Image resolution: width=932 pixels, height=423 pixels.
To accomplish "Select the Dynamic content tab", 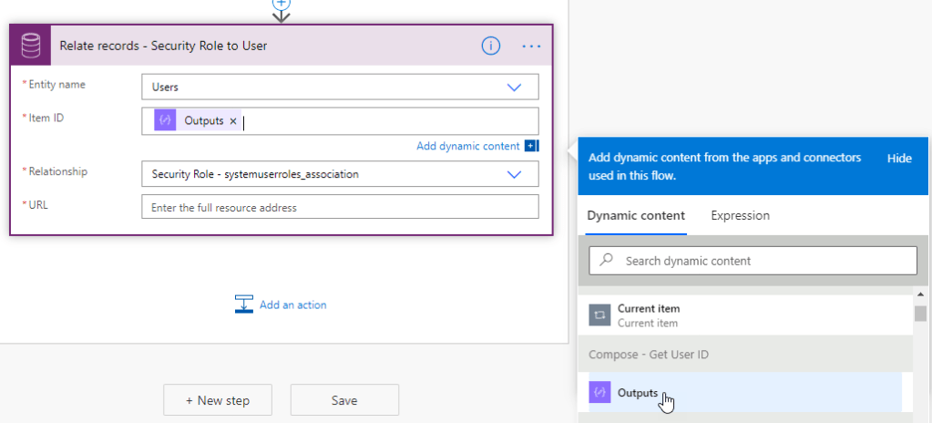I will coord(636,216).
